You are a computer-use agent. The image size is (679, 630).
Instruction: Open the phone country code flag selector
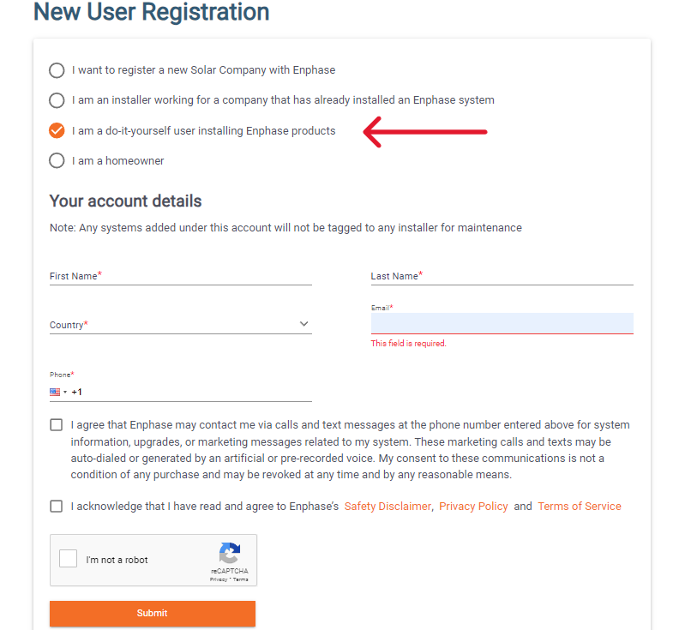[58, 392]
